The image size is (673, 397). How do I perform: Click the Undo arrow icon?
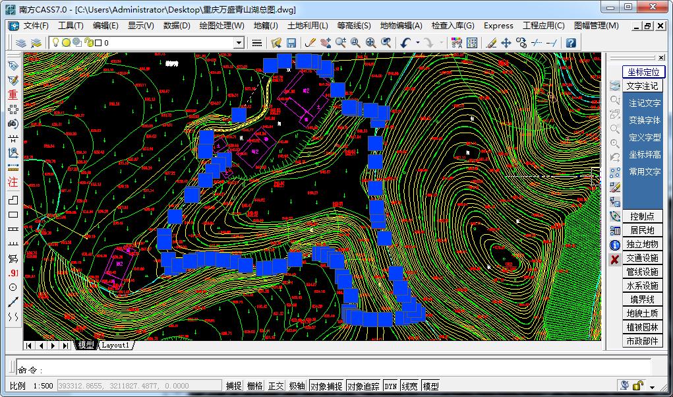(405, 43)
